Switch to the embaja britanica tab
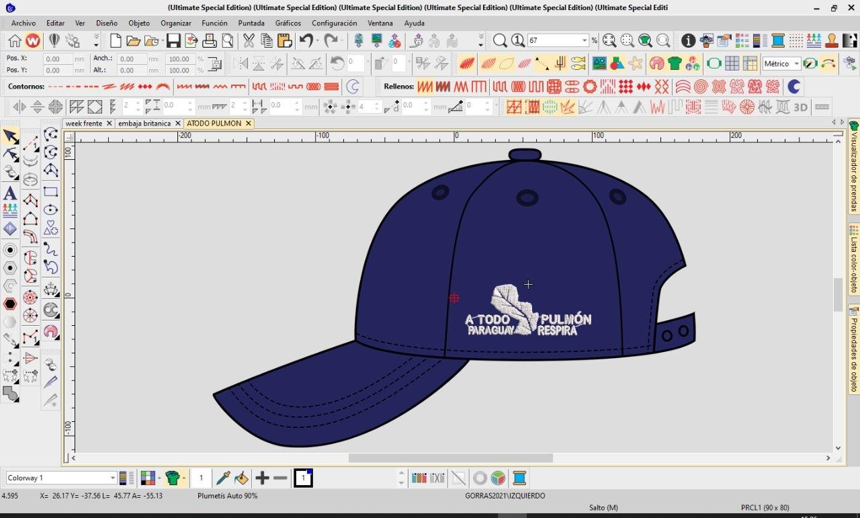 [x=144, y=124]
